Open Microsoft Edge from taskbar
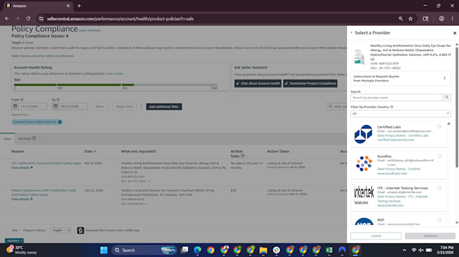The image size is (459, 257). pyautogui.click(x=198, y=250)
